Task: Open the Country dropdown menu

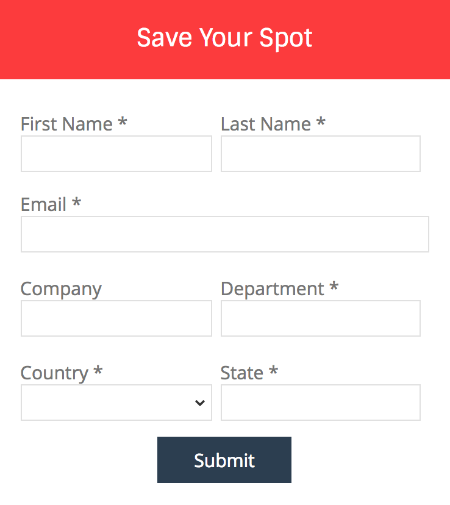Action: 116,403
